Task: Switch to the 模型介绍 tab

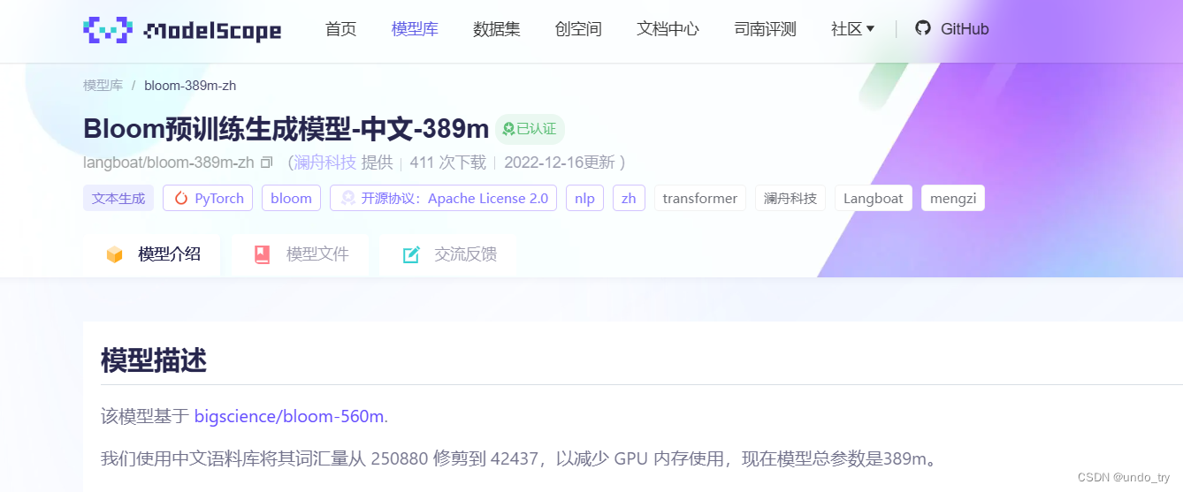Action: [x=152, y=254]
